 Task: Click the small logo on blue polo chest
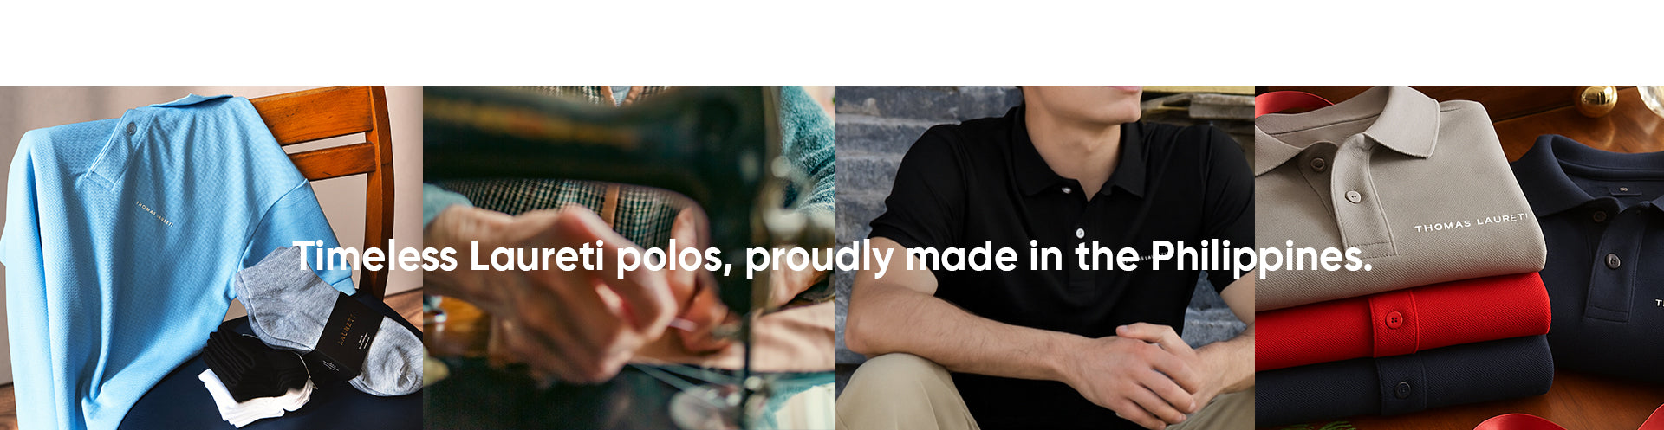[154, 214]
